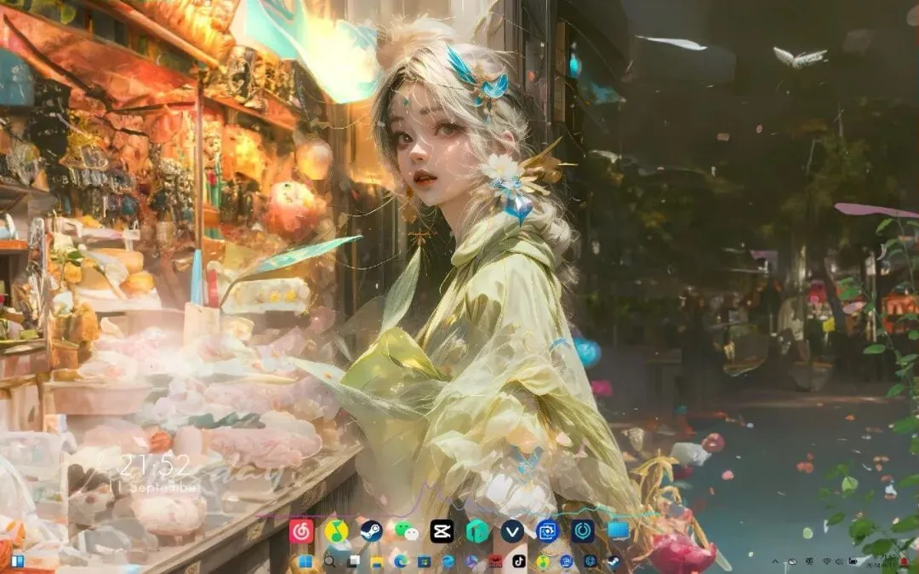
Task: Launch QQ Music from the dock
Action: (x=336, y=531)
